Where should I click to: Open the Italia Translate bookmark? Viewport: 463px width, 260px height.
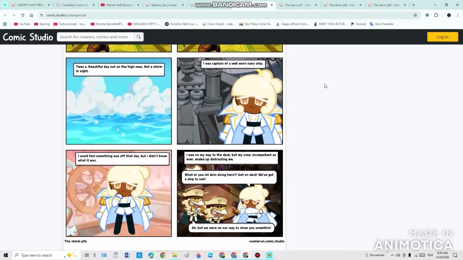pyautogui.click(x=382, y=24)
